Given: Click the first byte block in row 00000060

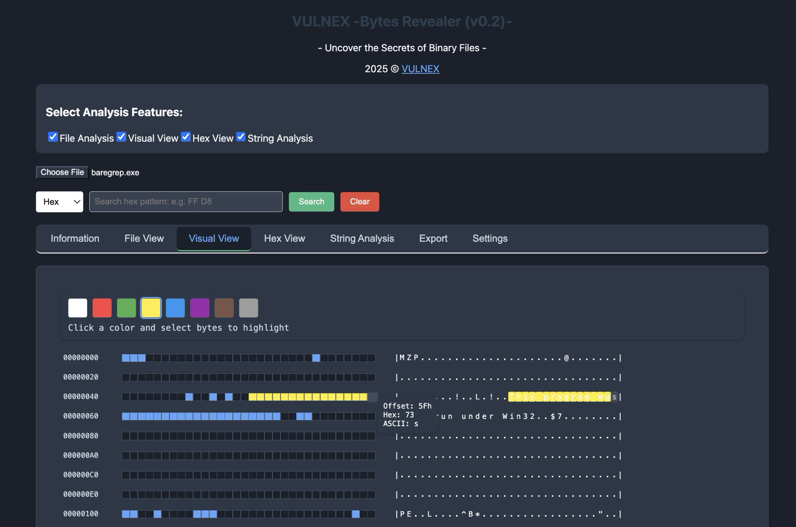Looking at the screenshot, I should pos(125,417).
